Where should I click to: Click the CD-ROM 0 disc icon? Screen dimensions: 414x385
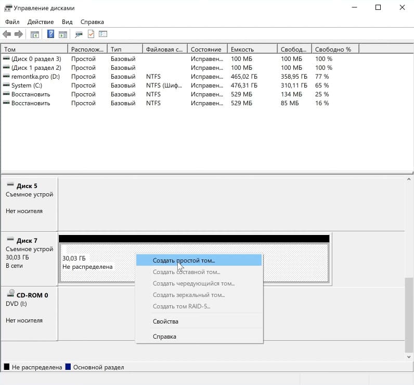click(x=10, y=293)
